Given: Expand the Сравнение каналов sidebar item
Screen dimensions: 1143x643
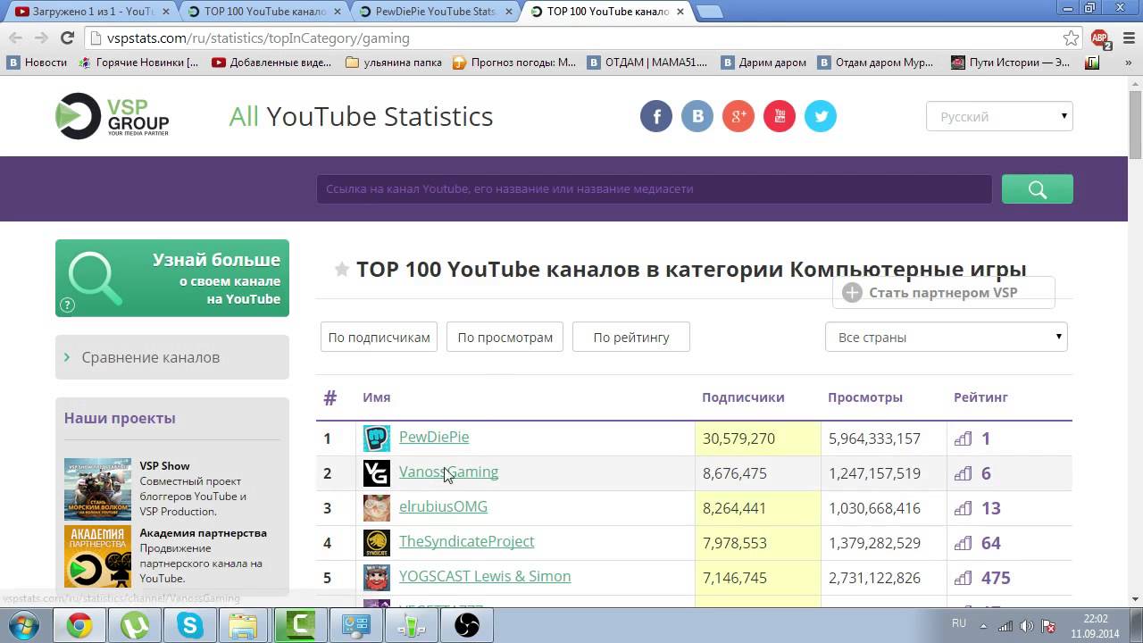Looking at the screenshot, I should tap(172, 357).
